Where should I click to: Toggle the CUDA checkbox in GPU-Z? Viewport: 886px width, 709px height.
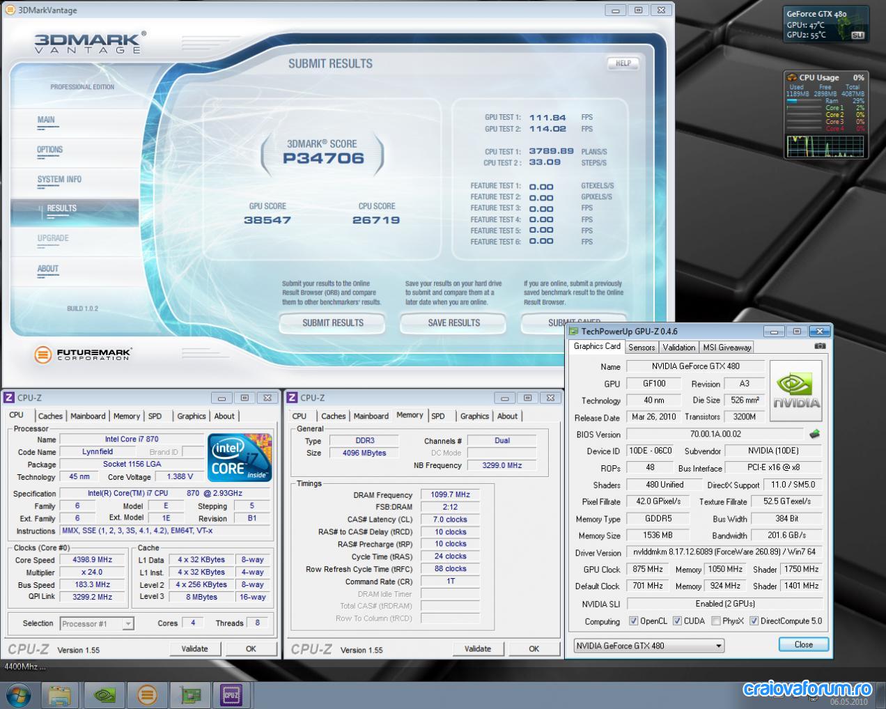click(677, 621)
